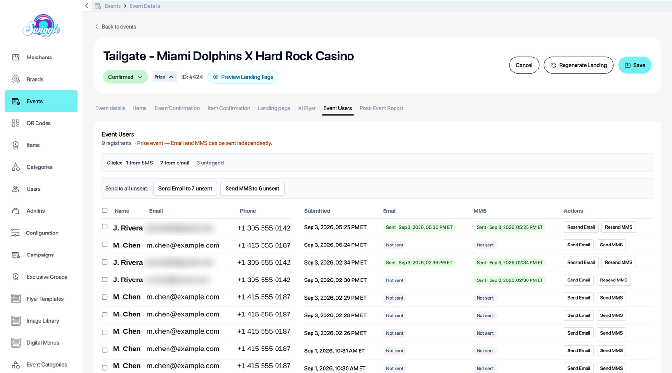Switch to the AI Flyer tab
Viewport: 672px width, 373px height.
(x=307, y=108)
